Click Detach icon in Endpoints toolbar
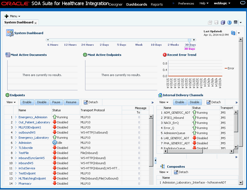247x190 pixels. point(86,102)
